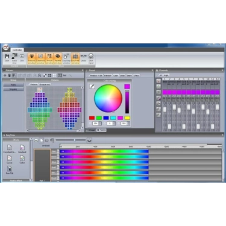Open the Fixtures sub-tab above the grid
The width and height of the screenshot is (226, 226).
[x=34, y=84]
